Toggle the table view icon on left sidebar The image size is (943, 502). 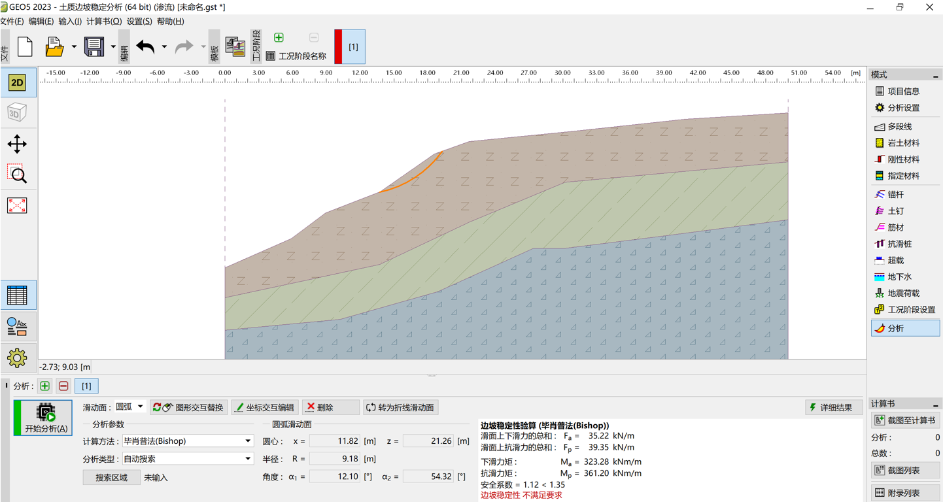[x=17, y=295]
